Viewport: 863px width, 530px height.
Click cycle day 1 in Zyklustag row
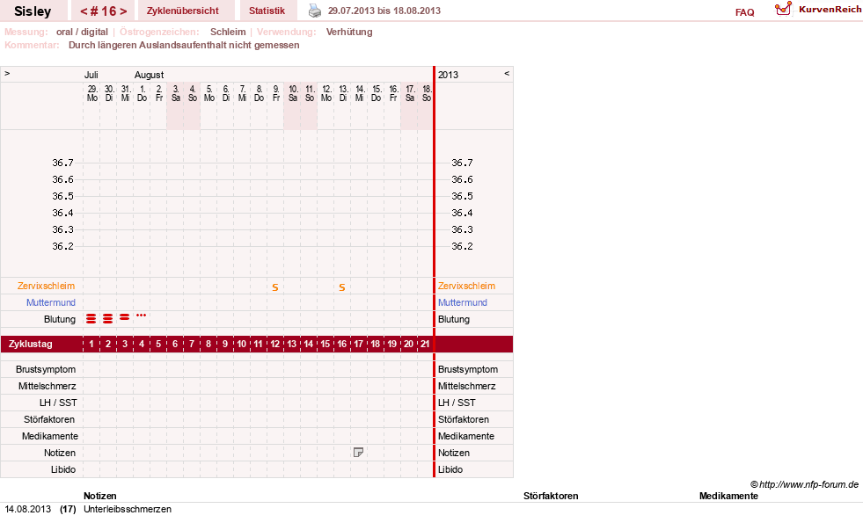pos(91,344)
